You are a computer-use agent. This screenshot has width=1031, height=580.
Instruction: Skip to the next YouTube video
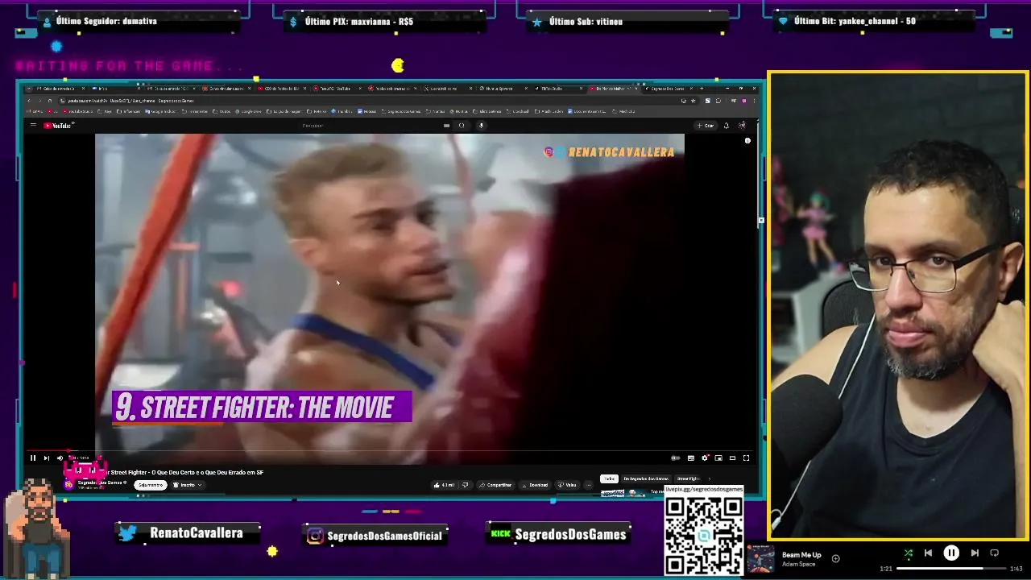(46, 458)
